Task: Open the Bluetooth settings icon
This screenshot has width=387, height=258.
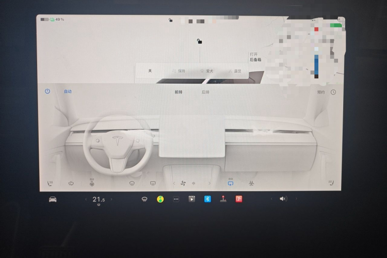Action: pyautogui.click(x=207, y=199)
